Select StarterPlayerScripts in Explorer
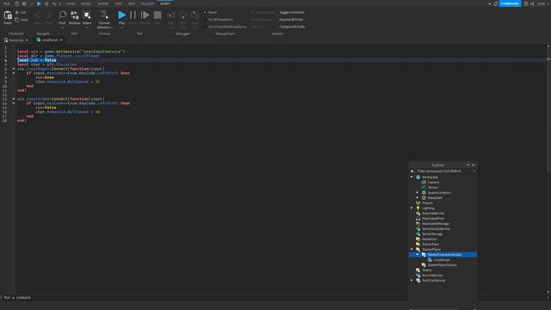Viewport: 551px width, 310px height. pos(442,265)
